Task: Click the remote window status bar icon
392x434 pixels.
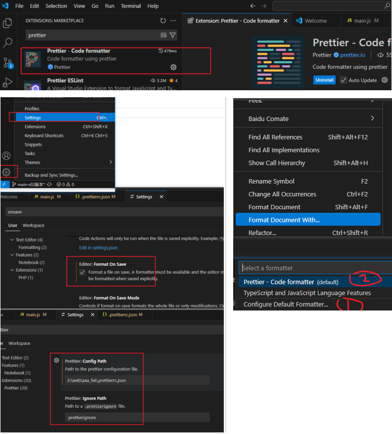Action: coord(4,185)
